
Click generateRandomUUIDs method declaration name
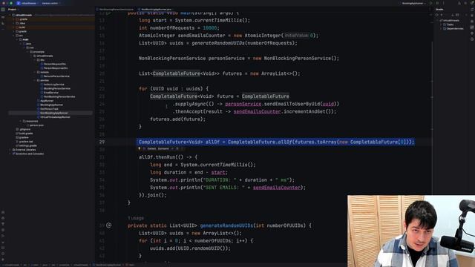point(226,225)
